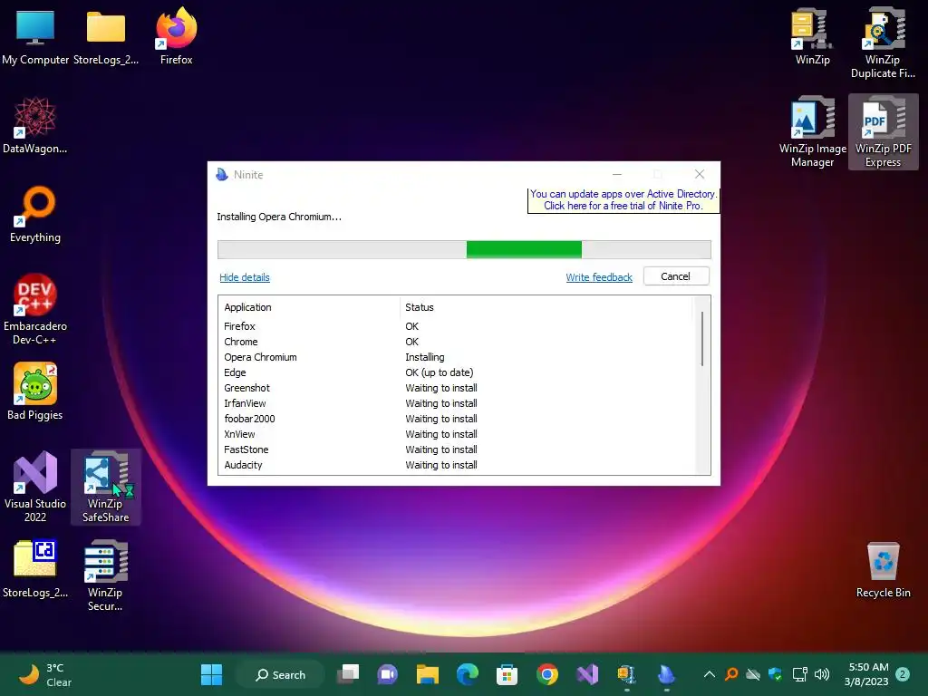Click the Ninite Pro free trial banner

coord(623,200)
